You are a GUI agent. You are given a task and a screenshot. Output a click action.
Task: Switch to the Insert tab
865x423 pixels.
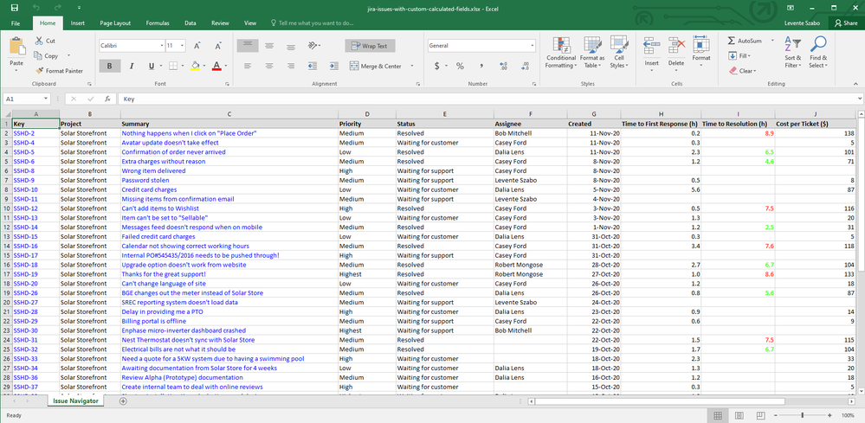[78, 23]
